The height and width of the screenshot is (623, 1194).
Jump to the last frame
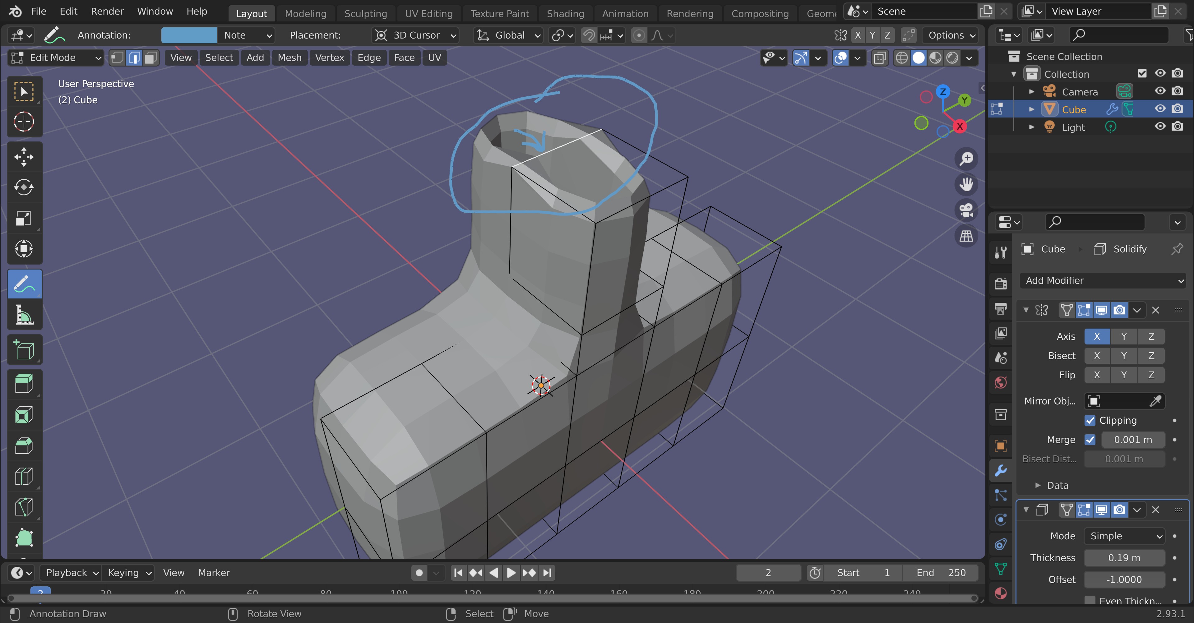coord(547,573)
